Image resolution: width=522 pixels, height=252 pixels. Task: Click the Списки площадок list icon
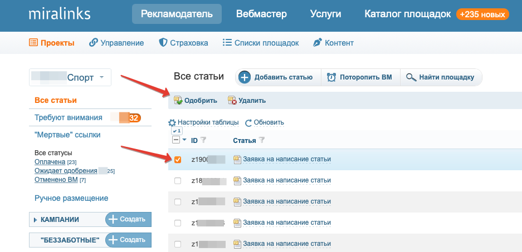click(x=227, y=42)
